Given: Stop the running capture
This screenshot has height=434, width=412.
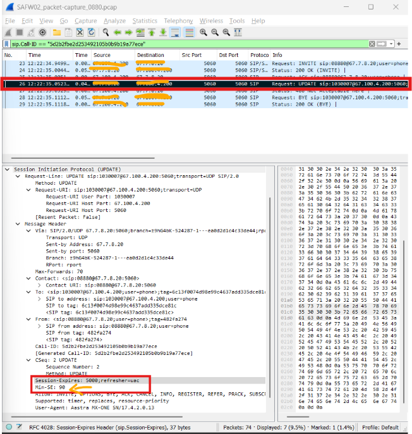Looking at the screenshot, I should click(x=20, y=33).
